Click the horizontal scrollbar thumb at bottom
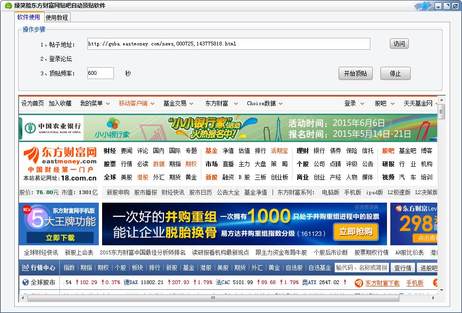Viewport: 462px width, 313px height. tap(213, 298)
